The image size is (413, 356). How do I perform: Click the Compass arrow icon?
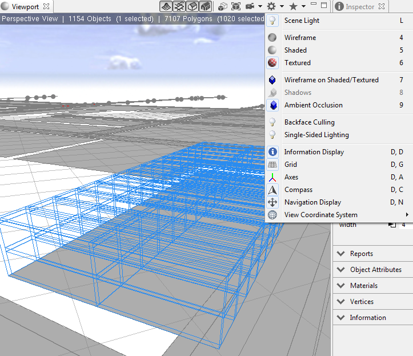pyautogui.click(x=272, y=190)
